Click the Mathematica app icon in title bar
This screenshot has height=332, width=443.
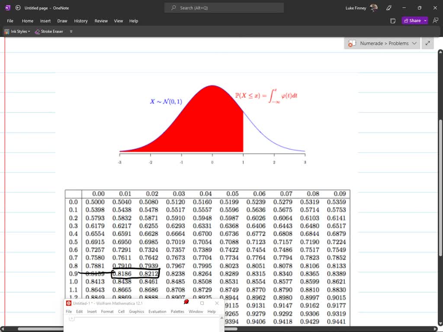tap(69, 303)
